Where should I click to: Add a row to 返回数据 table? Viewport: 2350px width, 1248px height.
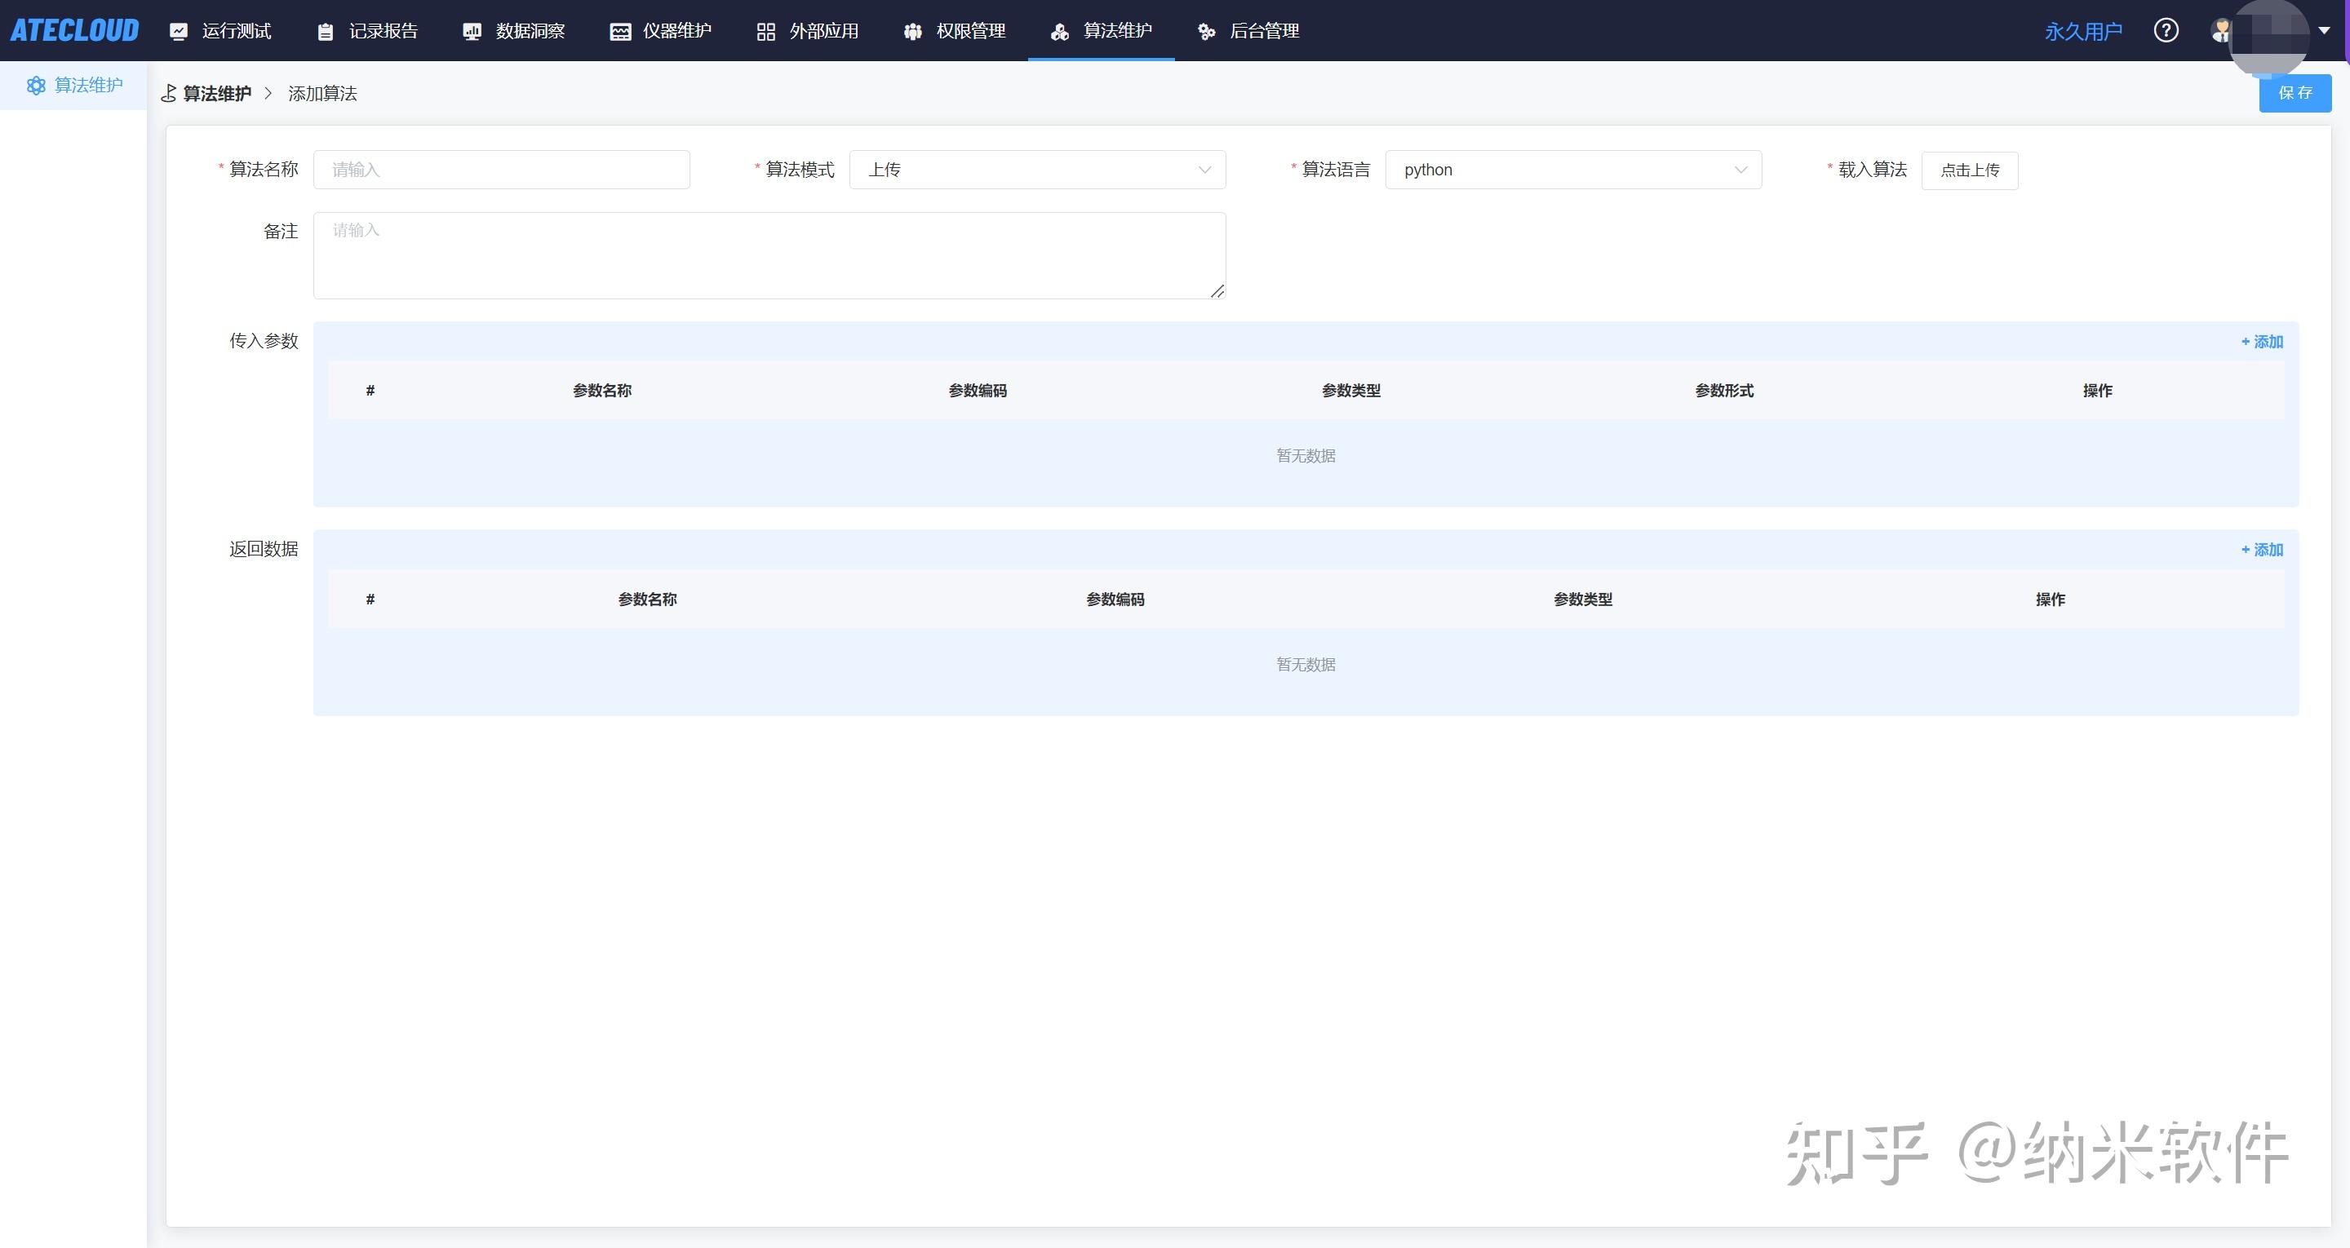[x=2262, y=550]
